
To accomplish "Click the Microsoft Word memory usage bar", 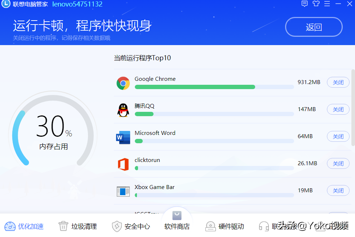I will (214, 141).
